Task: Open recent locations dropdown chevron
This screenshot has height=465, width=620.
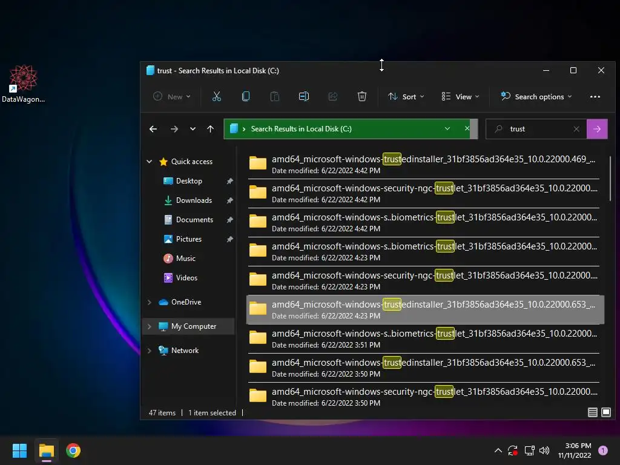Action: point(193,129)
